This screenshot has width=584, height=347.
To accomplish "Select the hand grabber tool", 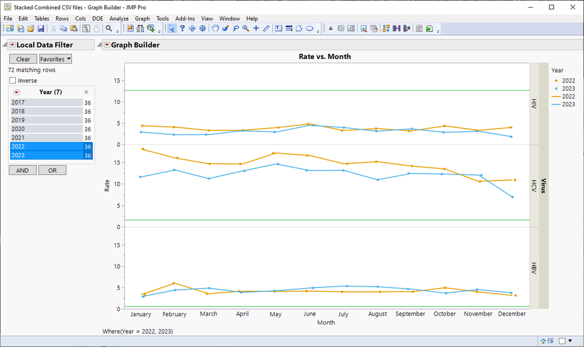I will tap(215, 28).
